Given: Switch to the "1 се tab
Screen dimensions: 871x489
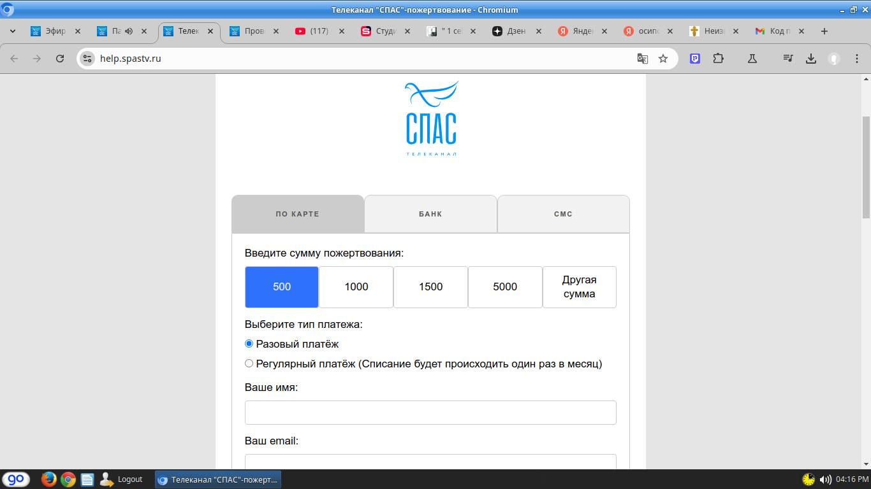Looking at the screenshot, I should click(x=451, y=31).
